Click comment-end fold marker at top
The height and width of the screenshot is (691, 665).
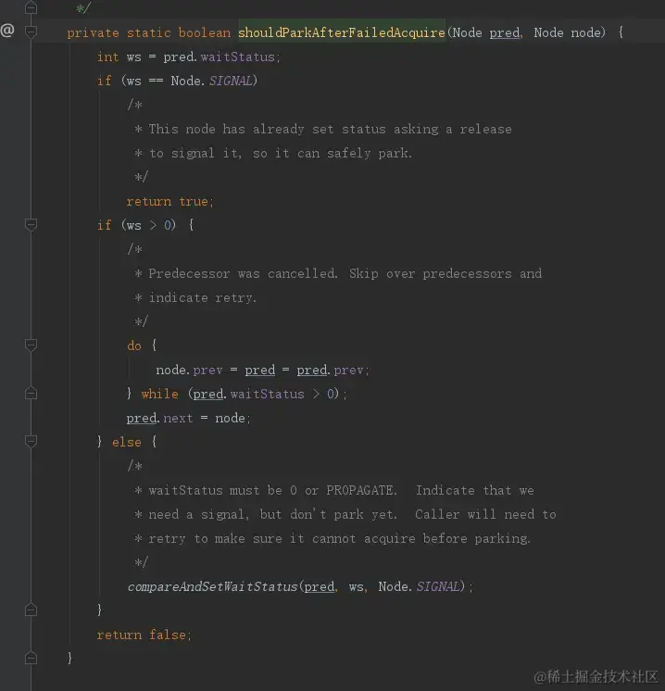click(x=31, y=7)
